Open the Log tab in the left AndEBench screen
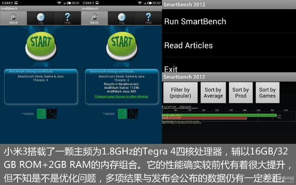This screenshot has height=185, width=296. 40,18
